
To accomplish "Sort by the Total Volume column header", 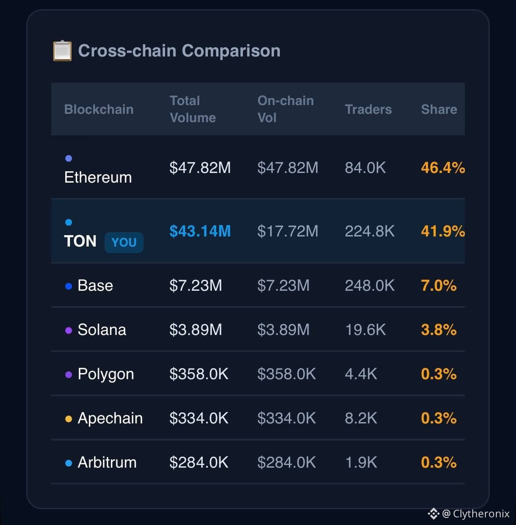I will pos(193,109).
